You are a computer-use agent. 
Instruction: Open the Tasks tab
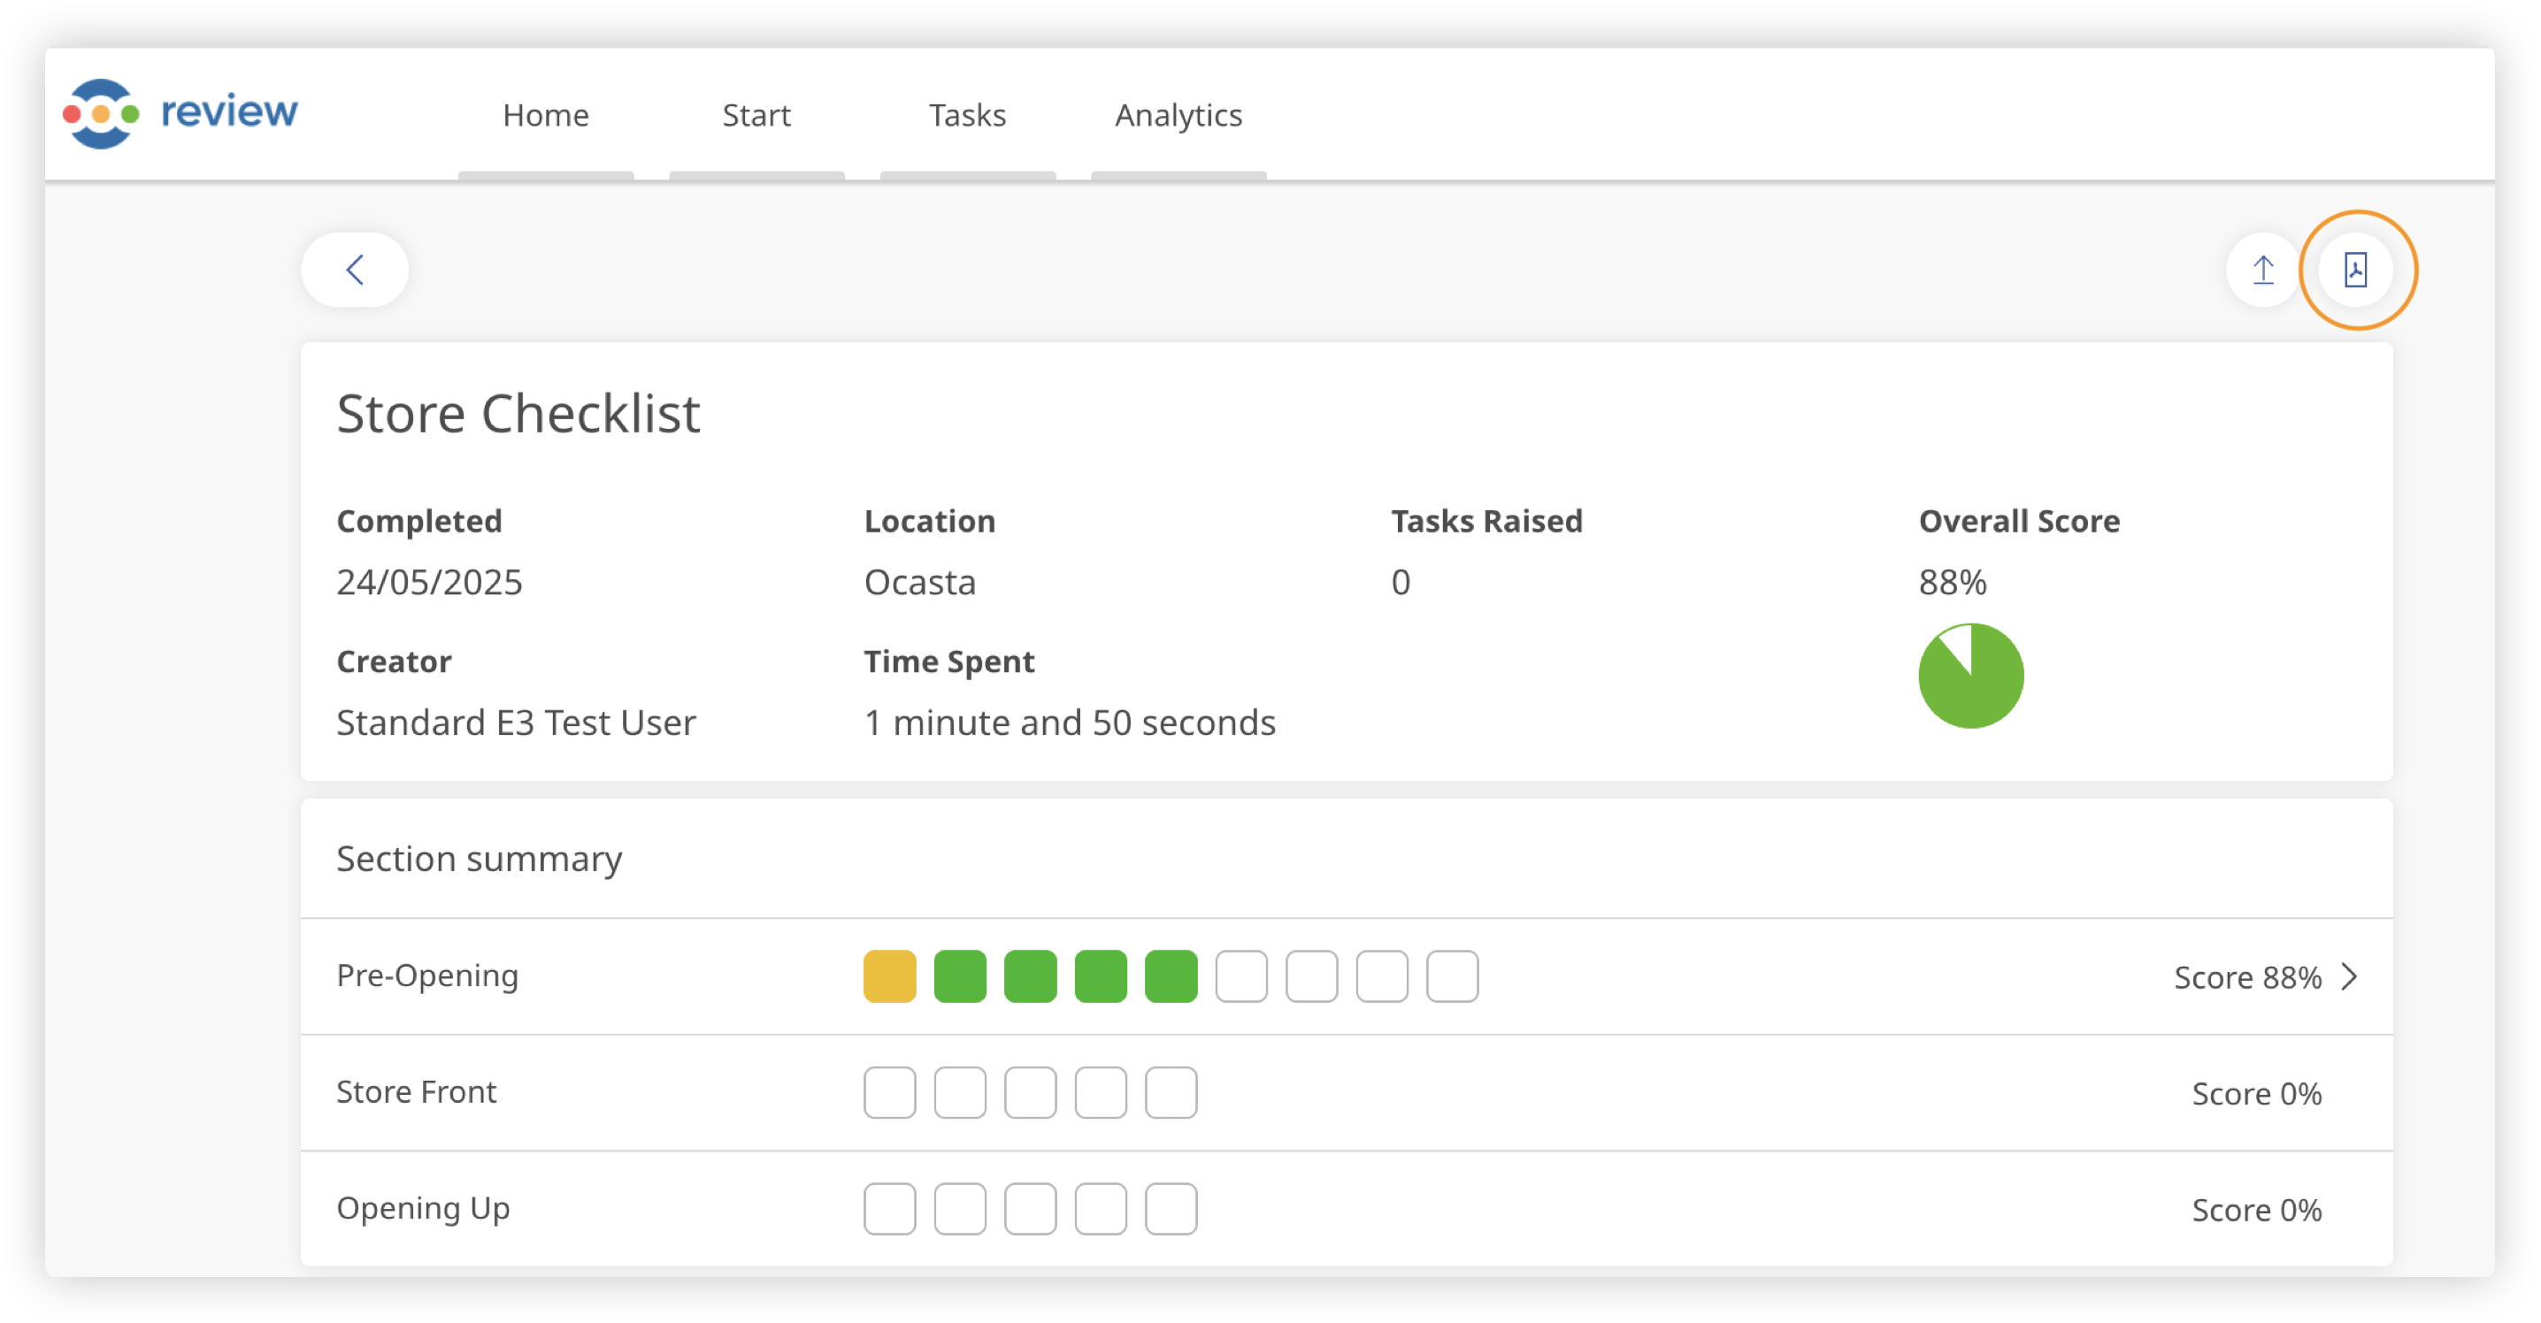coord(967,115)
